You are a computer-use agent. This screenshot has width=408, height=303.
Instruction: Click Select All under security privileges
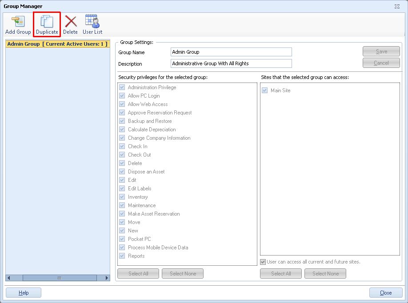[x=138, y=274]
